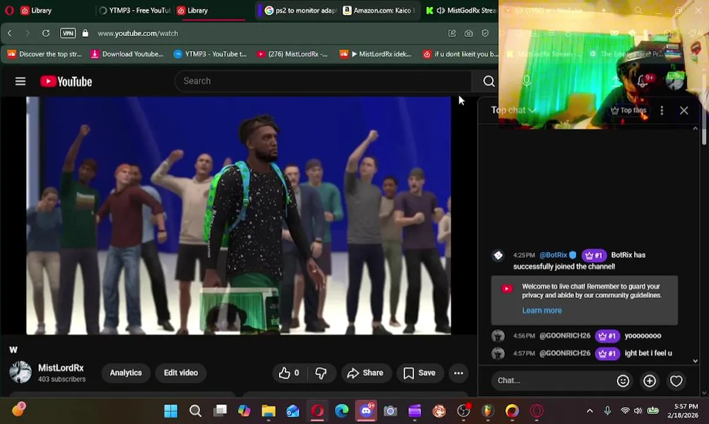709x424 pixels.
Task: Switch to MistGodRx Stream tab
Action: [x=460, y=10]
